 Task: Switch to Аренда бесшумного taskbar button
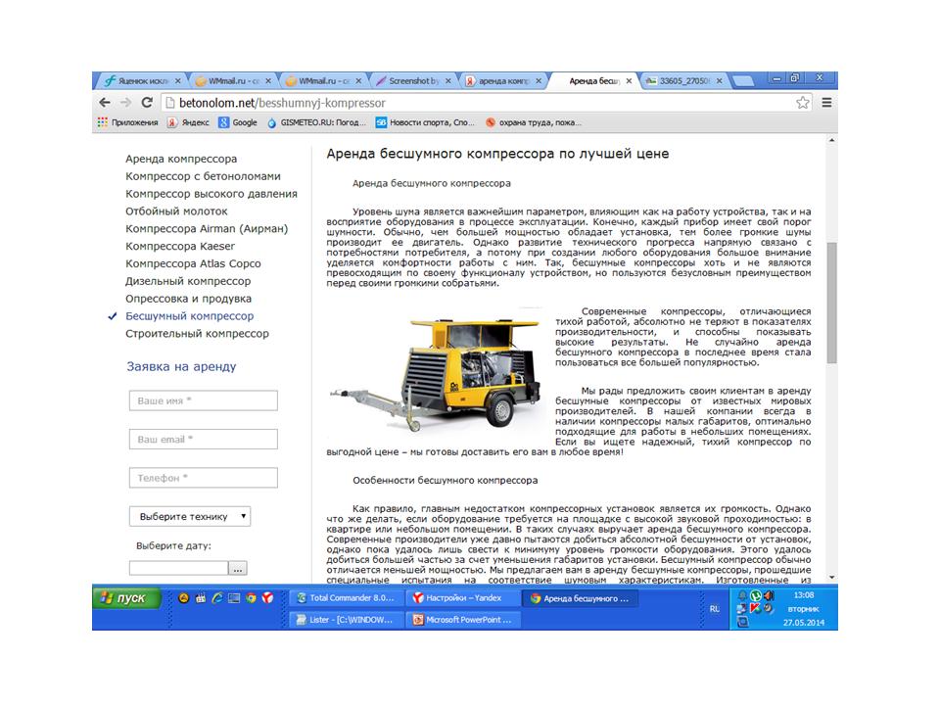[580, 598]
